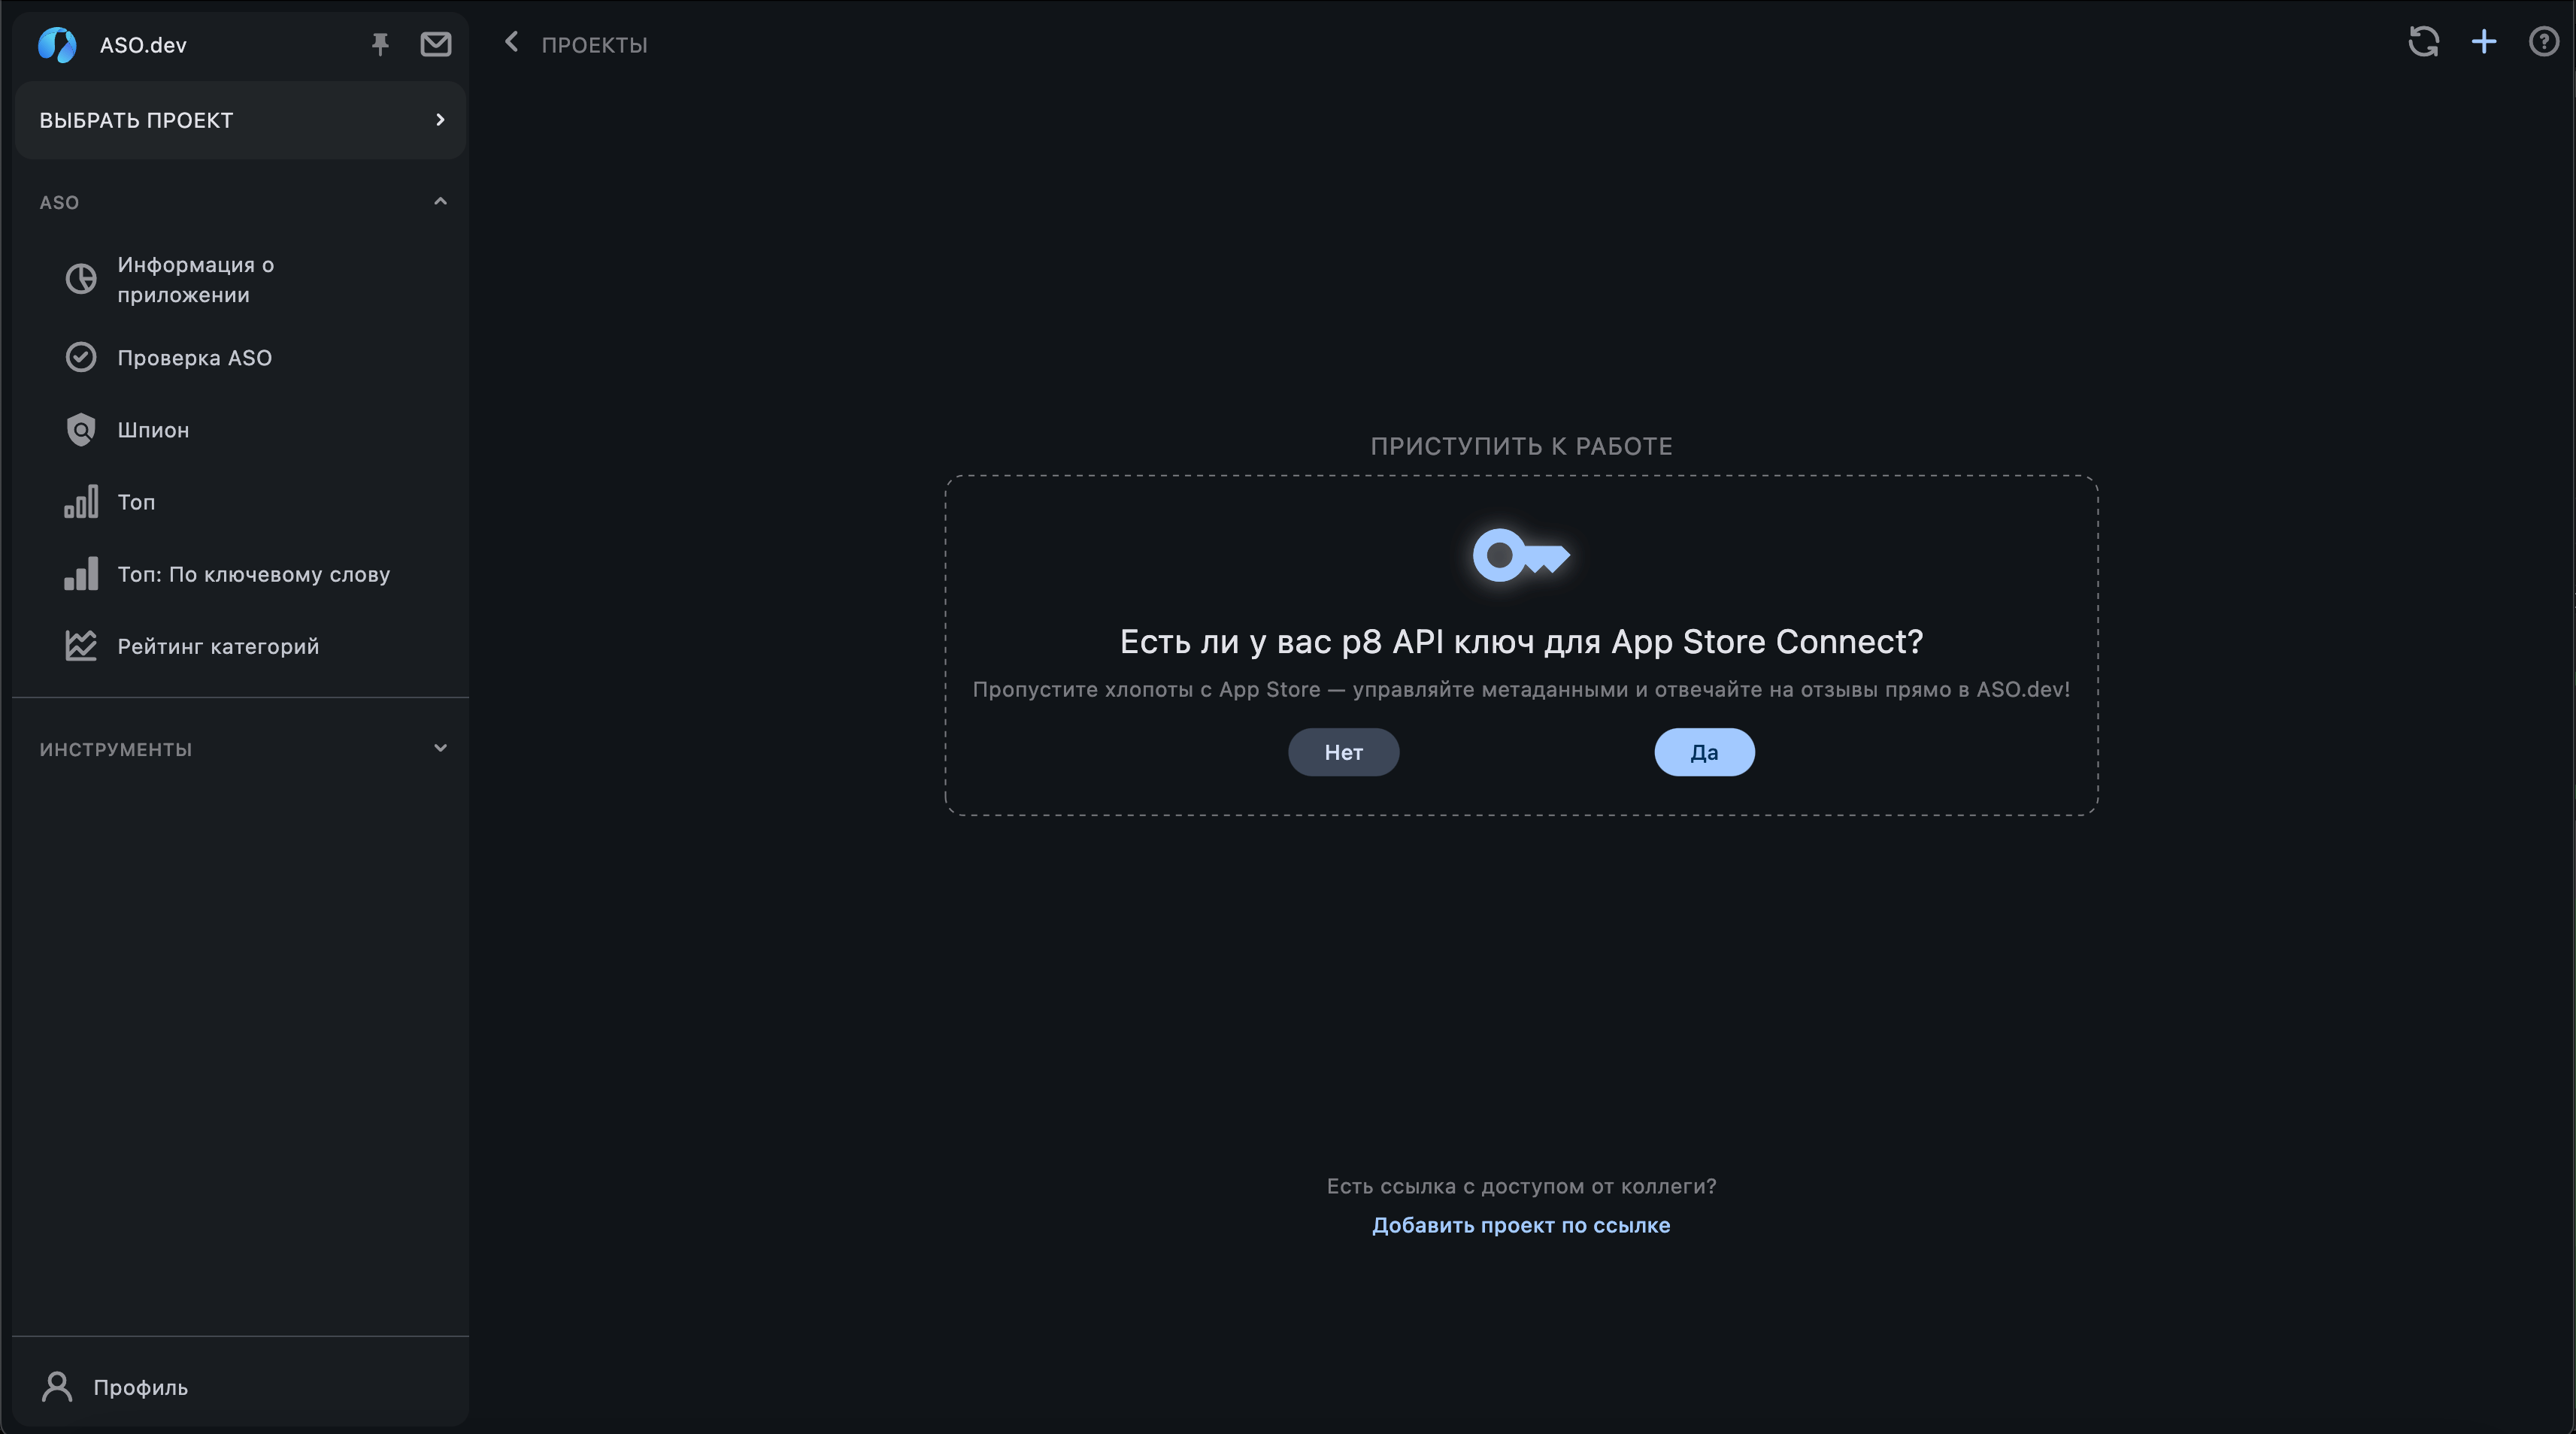Add a new project with plus icon
The width and height of the screenshot is (2576, 1434).
click(2484, 42)
